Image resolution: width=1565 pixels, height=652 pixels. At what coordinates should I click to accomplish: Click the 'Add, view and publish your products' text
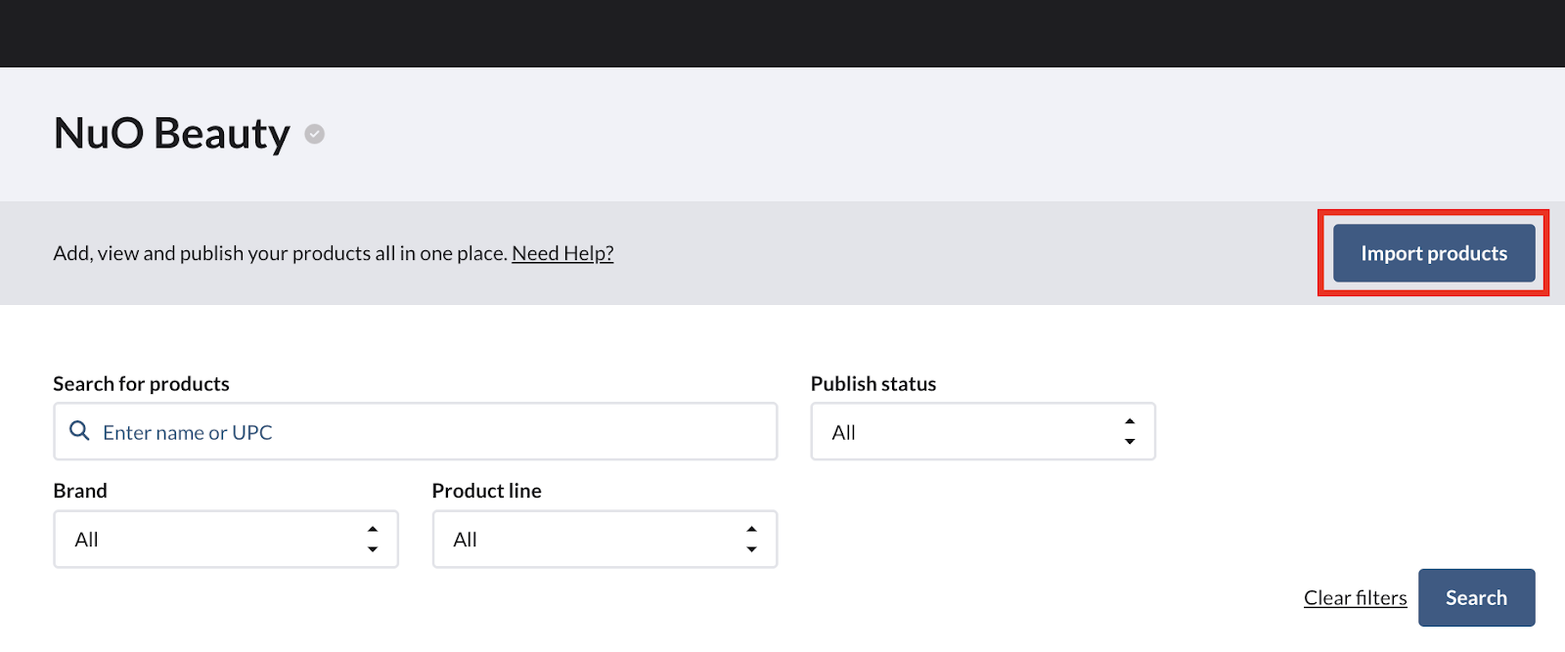281,253
